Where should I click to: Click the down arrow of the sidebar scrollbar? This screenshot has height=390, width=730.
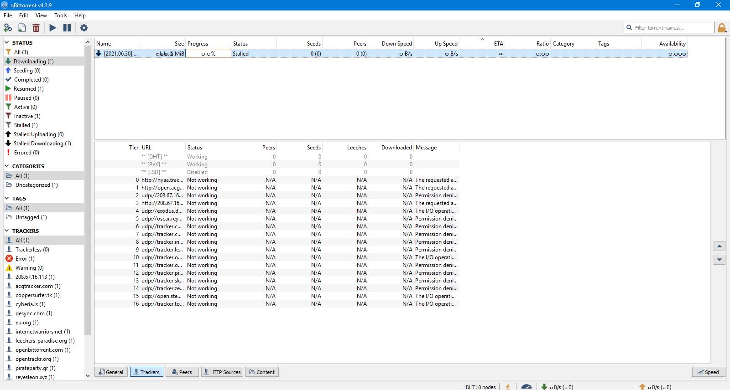point(88,376)
